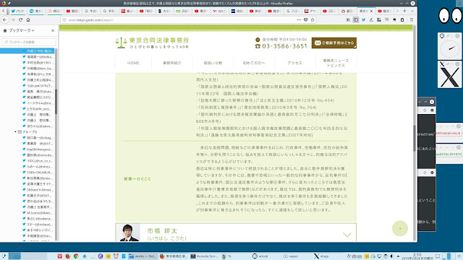Click the 市橋 耕太 name heading
Screen dimensions: 463x260
[x=162, y=230]
